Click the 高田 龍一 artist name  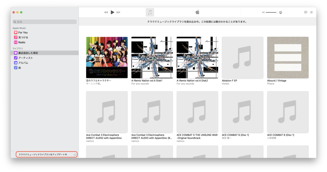coord(227,138)
